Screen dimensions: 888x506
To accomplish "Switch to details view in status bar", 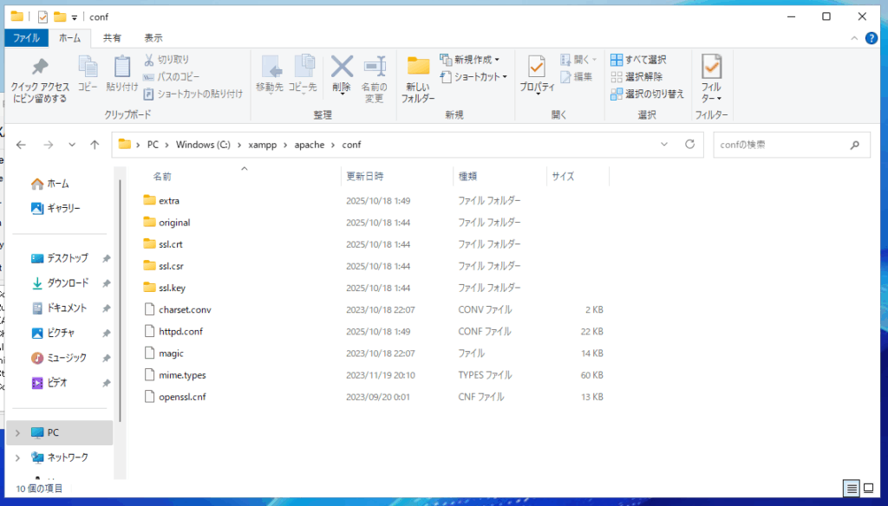I will (852, 488).
